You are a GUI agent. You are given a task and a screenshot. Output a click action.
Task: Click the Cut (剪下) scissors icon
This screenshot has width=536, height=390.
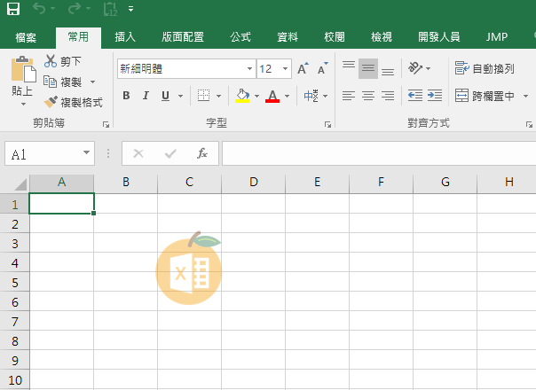pyautogui.click(x=51, y=61)
